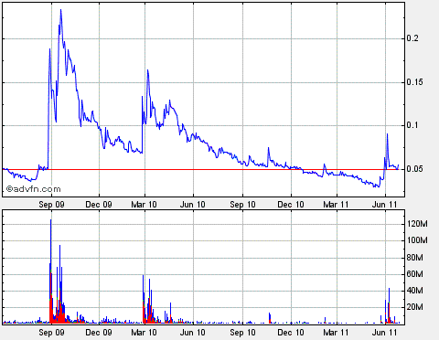439x340 pixels.
Task: Pick Jun 10 label under the volume chart
Action: coord(193,332)
